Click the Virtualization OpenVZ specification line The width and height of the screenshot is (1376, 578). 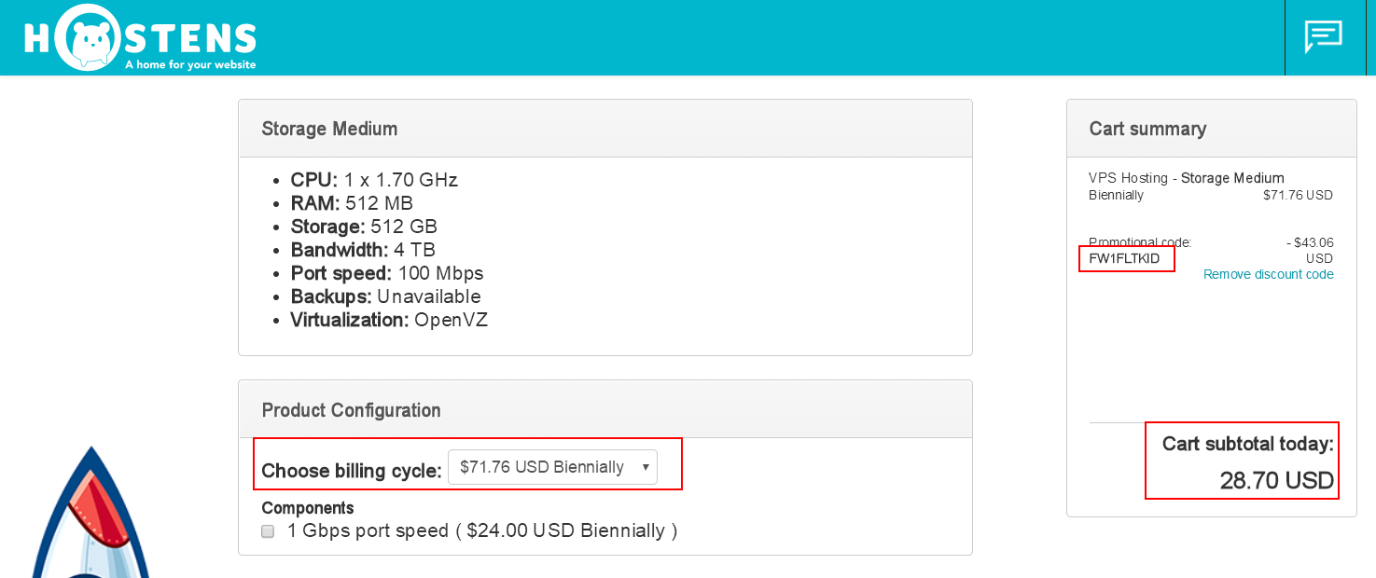tap(389, 320)
